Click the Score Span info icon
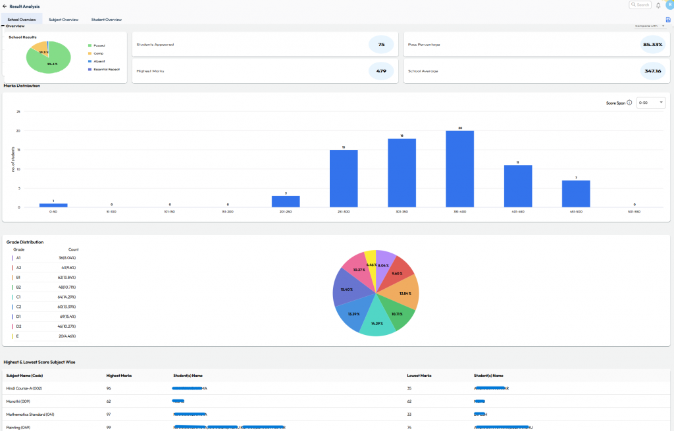 [x=629, y=103]
